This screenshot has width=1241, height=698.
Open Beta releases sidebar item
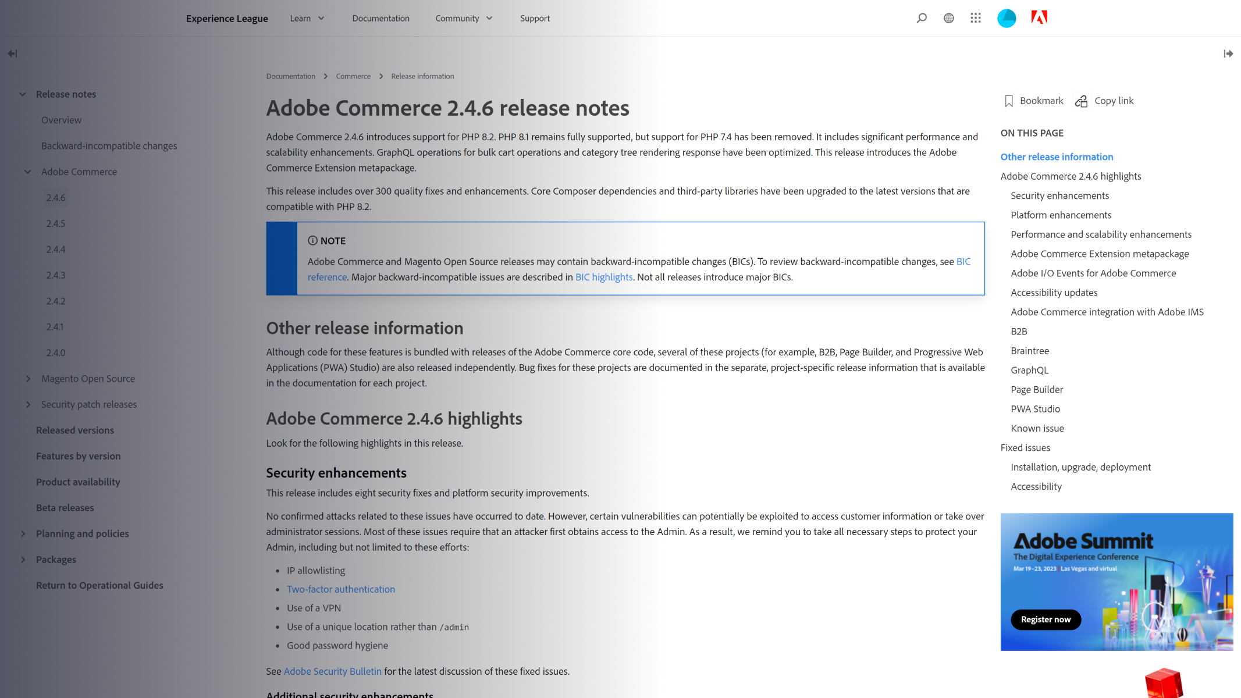coord(65,508)
